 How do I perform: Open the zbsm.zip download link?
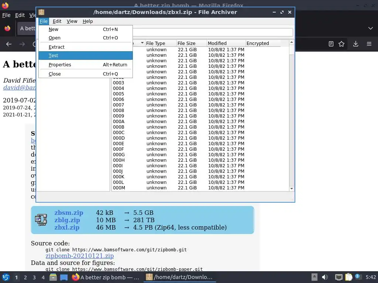(x=69, y=213)
